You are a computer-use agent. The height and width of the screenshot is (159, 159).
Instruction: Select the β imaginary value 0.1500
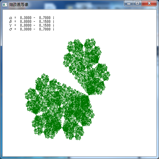click(45, 22)
